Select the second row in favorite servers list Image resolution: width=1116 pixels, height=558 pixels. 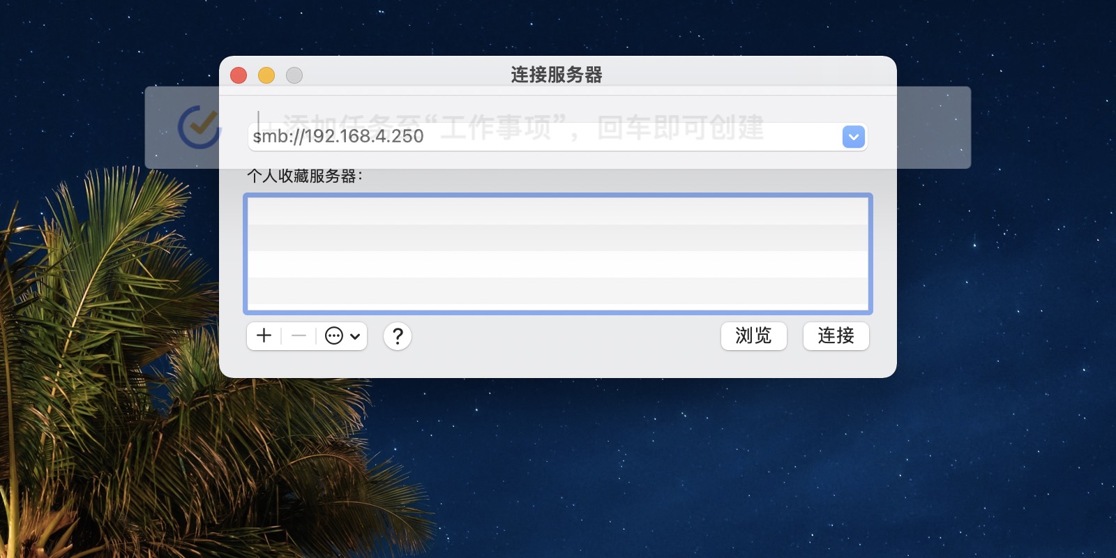(x=558, y=238)
